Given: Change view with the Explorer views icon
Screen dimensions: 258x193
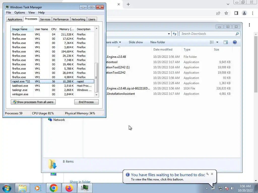Looking at the screenshot, I should point(212,42).
